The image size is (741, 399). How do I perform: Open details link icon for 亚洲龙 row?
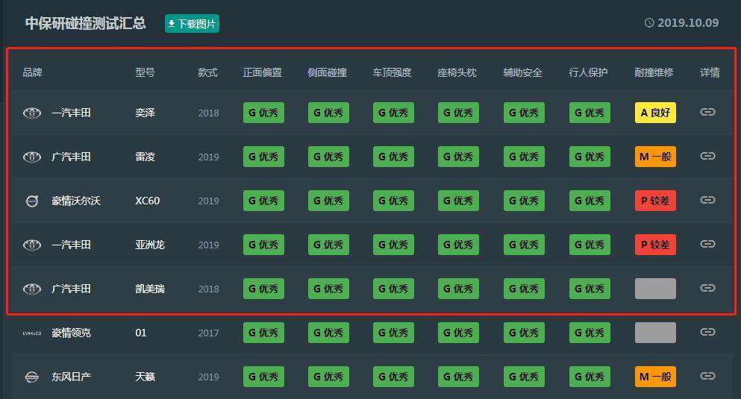coord(707,245)
